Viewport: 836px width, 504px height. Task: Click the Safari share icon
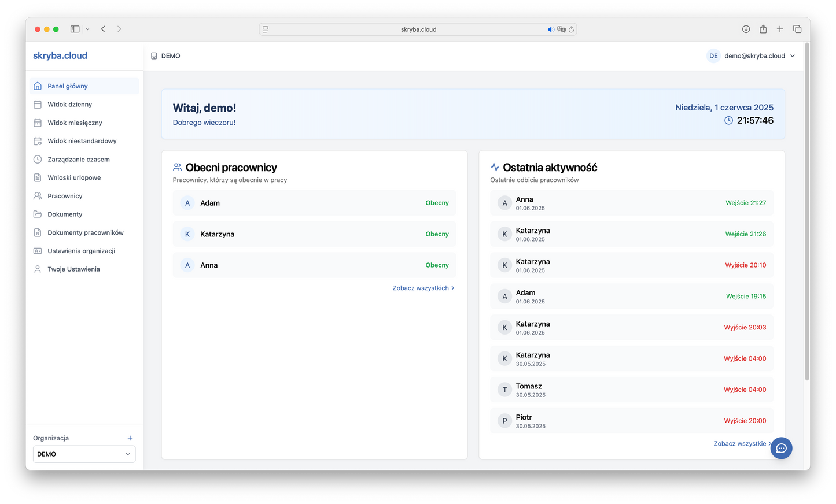tap(763, 29)
